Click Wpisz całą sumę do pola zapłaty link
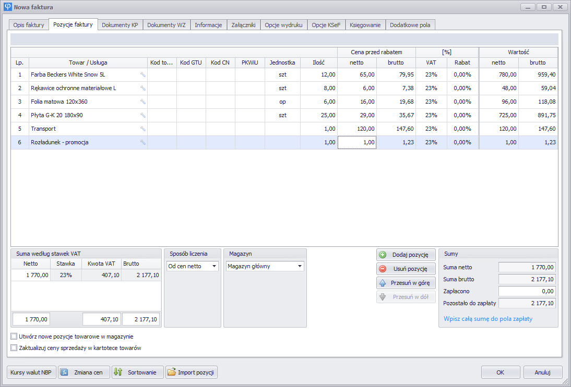This screenshot has width=571, height=387. coord(487,319)
